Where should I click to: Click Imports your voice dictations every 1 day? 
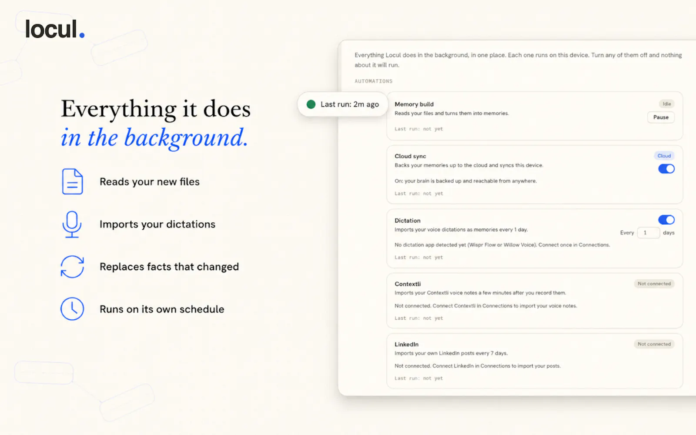click(x=461, y=230)
